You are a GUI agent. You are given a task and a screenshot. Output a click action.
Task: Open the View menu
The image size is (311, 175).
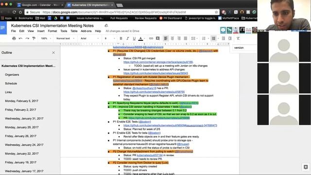pos(31,31)
